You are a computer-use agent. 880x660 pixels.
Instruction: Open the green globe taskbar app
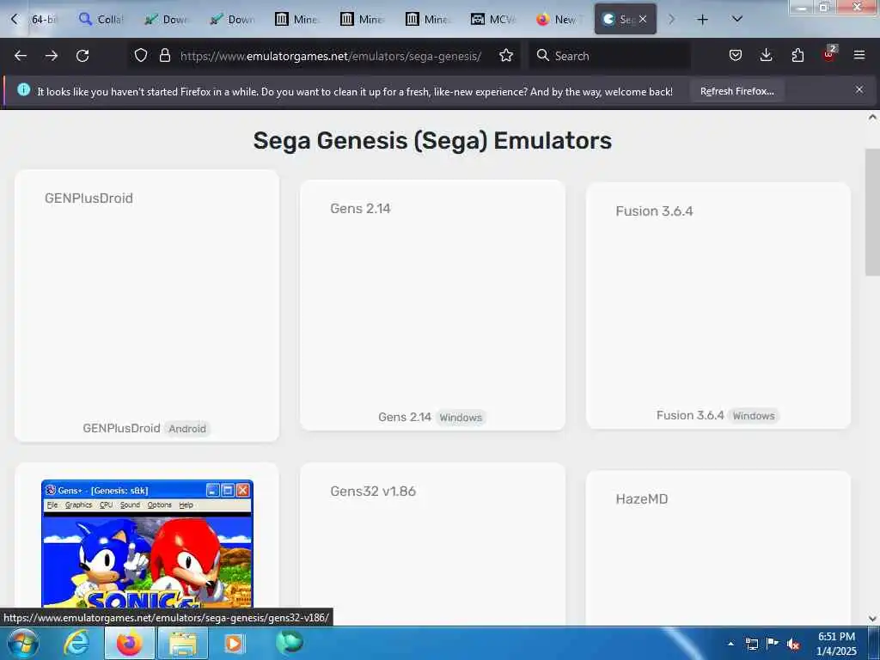coord(290,642)
